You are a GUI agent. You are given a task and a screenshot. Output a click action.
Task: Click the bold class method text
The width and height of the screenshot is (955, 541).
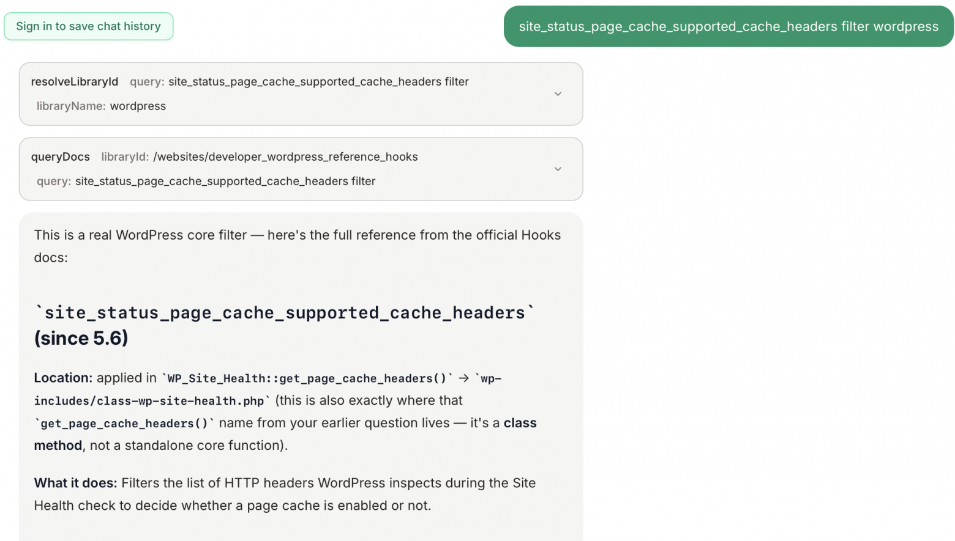point(285,435)
